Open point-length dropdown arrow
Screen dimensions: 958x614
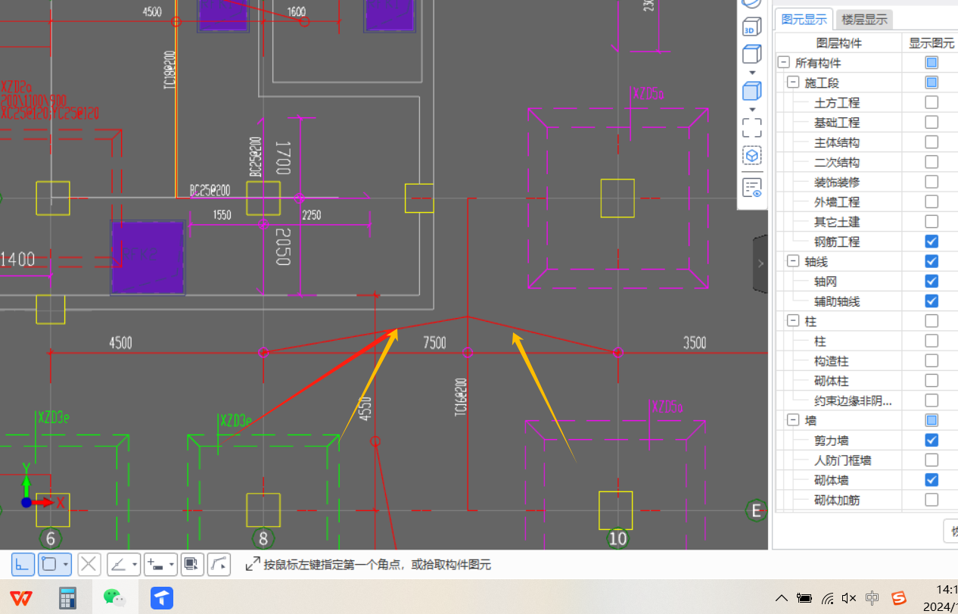tap(172, 565)
